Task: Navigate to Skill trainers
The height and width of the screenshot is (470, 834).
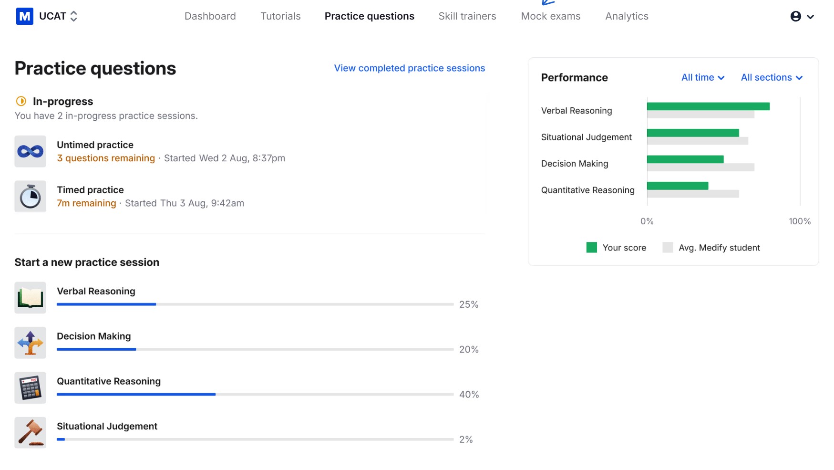Action: tap(467, 16)
